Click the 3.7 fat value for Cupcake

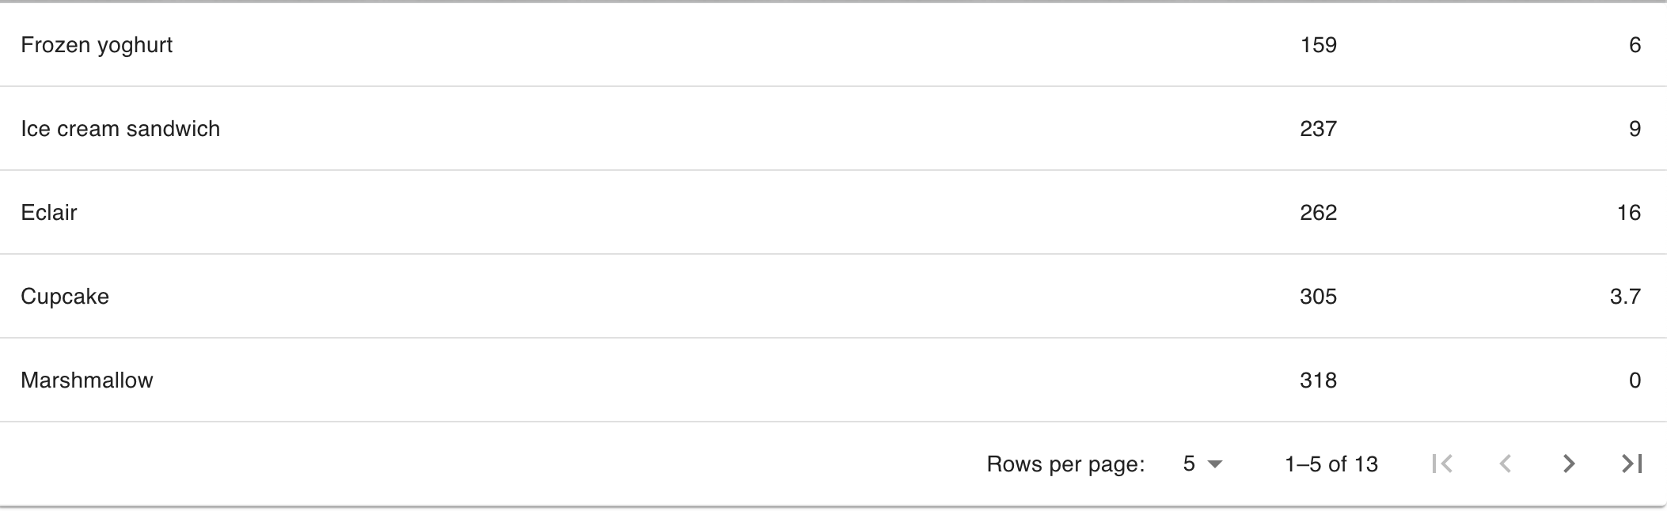pyautogui.click(x=1625, y=297)
